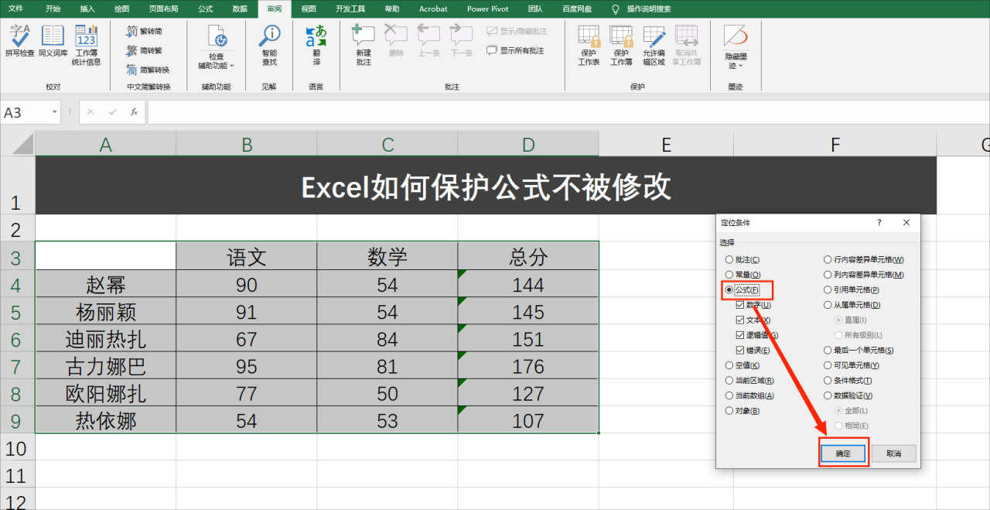Click the formula bar cancel X icon
990x510 pixels.
click(90, 112)
